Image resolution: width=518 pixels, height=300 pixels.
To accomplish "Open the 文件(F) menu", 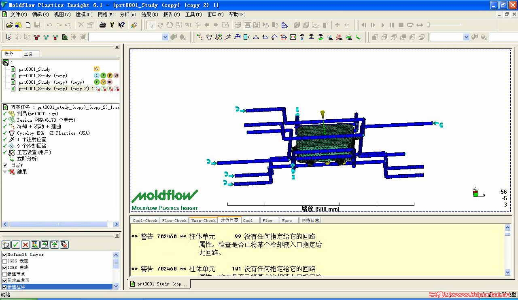I will pyautogui.click(x=18, y=15).
